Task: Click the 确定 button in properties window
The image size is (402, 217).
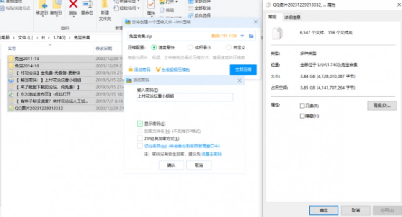Action: tap(324, 210)
